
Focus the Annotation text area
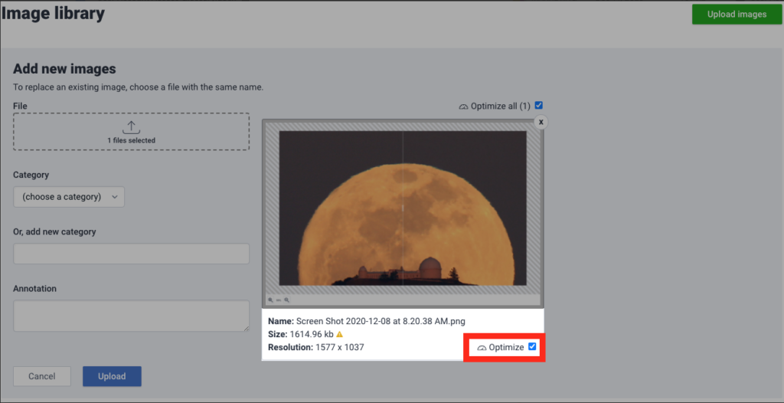(131, 315)
